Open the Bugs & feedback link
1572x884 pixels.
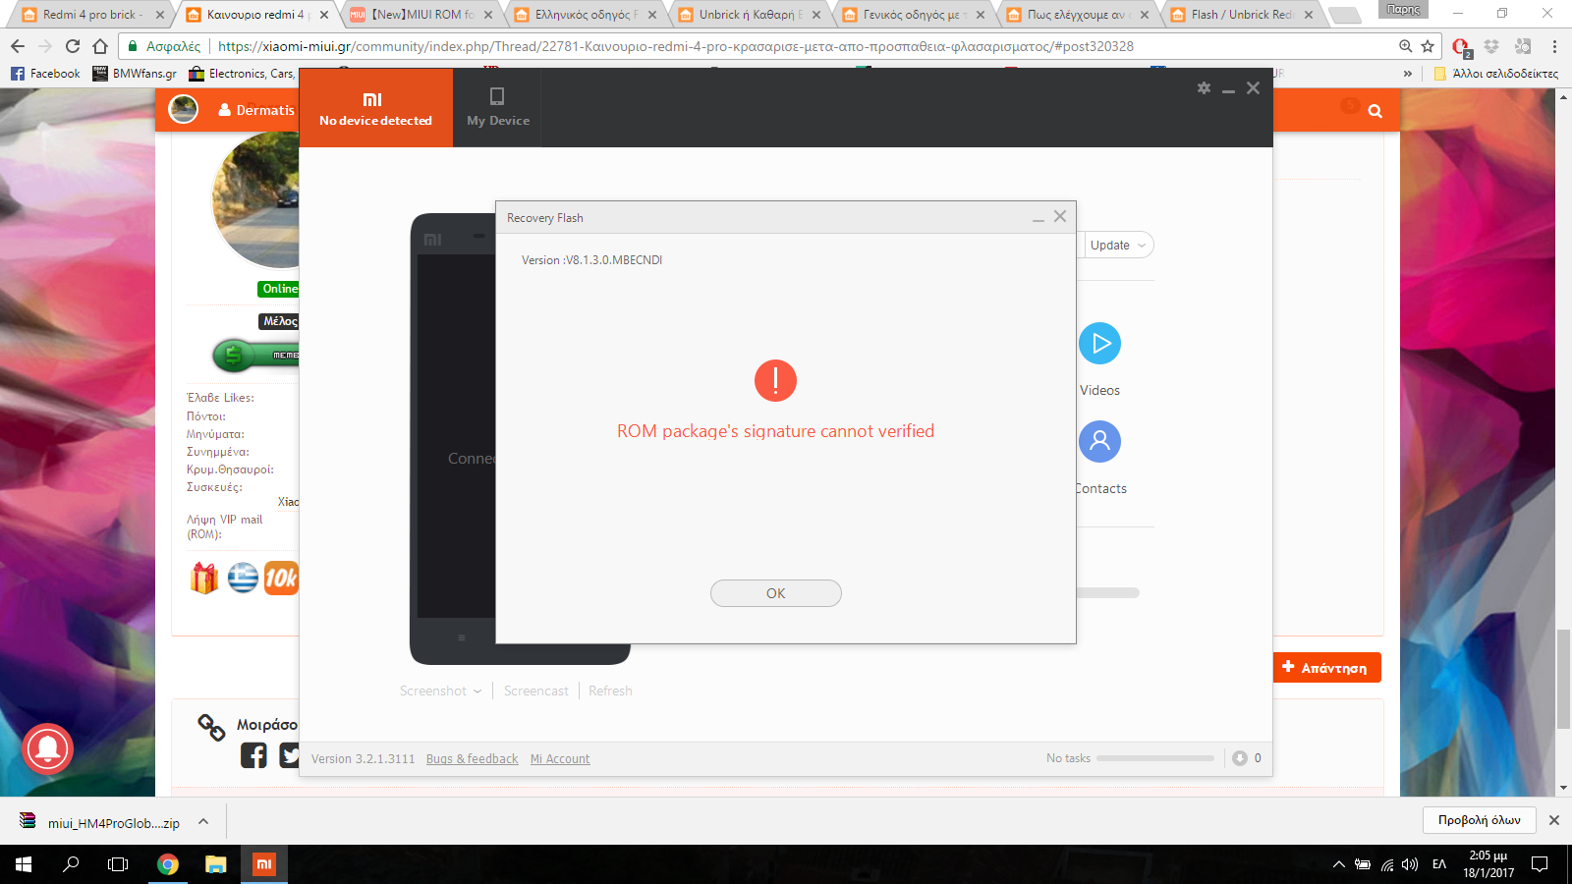coord(472,759)
